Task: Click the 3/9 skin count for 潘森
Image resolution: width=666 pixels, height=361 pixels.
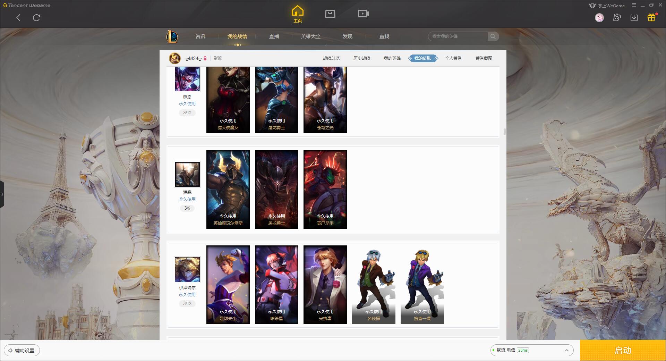Action: coord(187,208)
